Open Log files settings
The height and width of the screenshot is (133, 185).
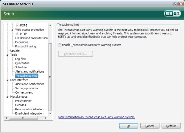pyautogui.click(x=20, y=59)
